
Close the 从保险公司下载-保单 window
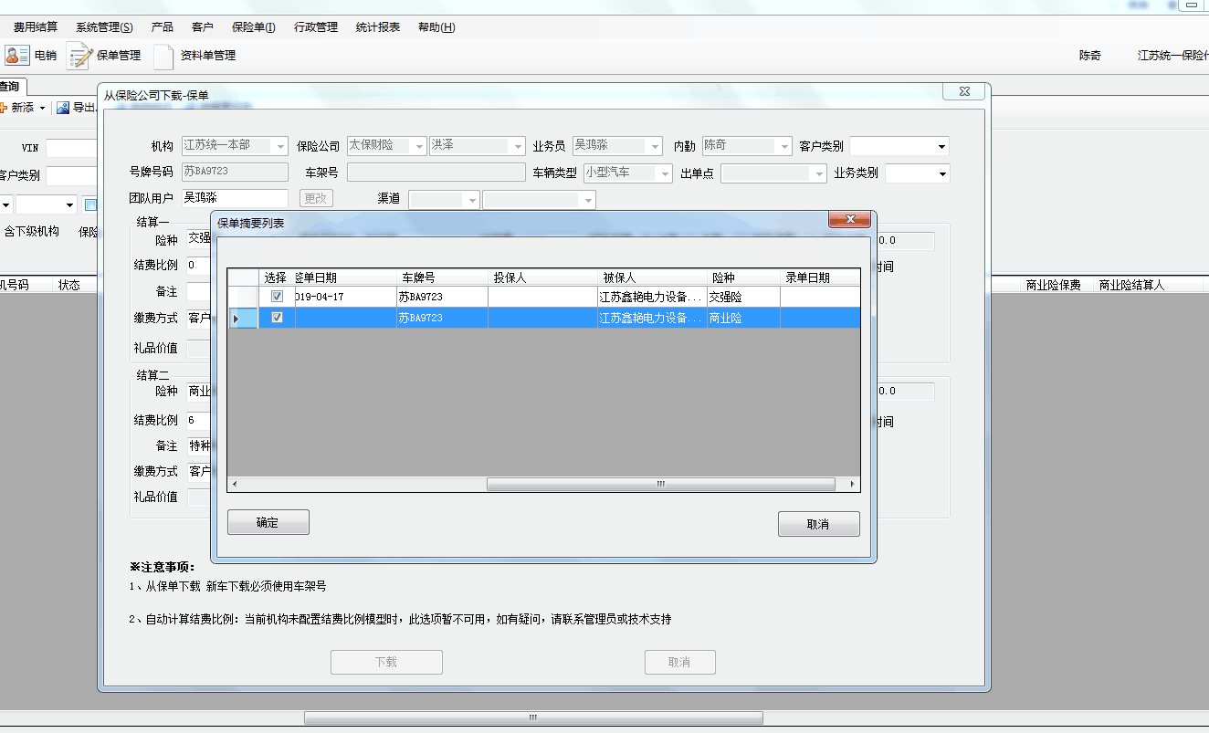pos(963,91)
